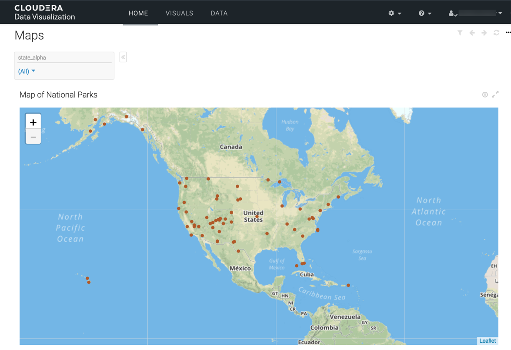Image resolution: width=511 pixels, height=350 pixels.
Task: Expand the state_alpha (All) filter dropdown
Action: pyautogui.click(x=27, y=71)
